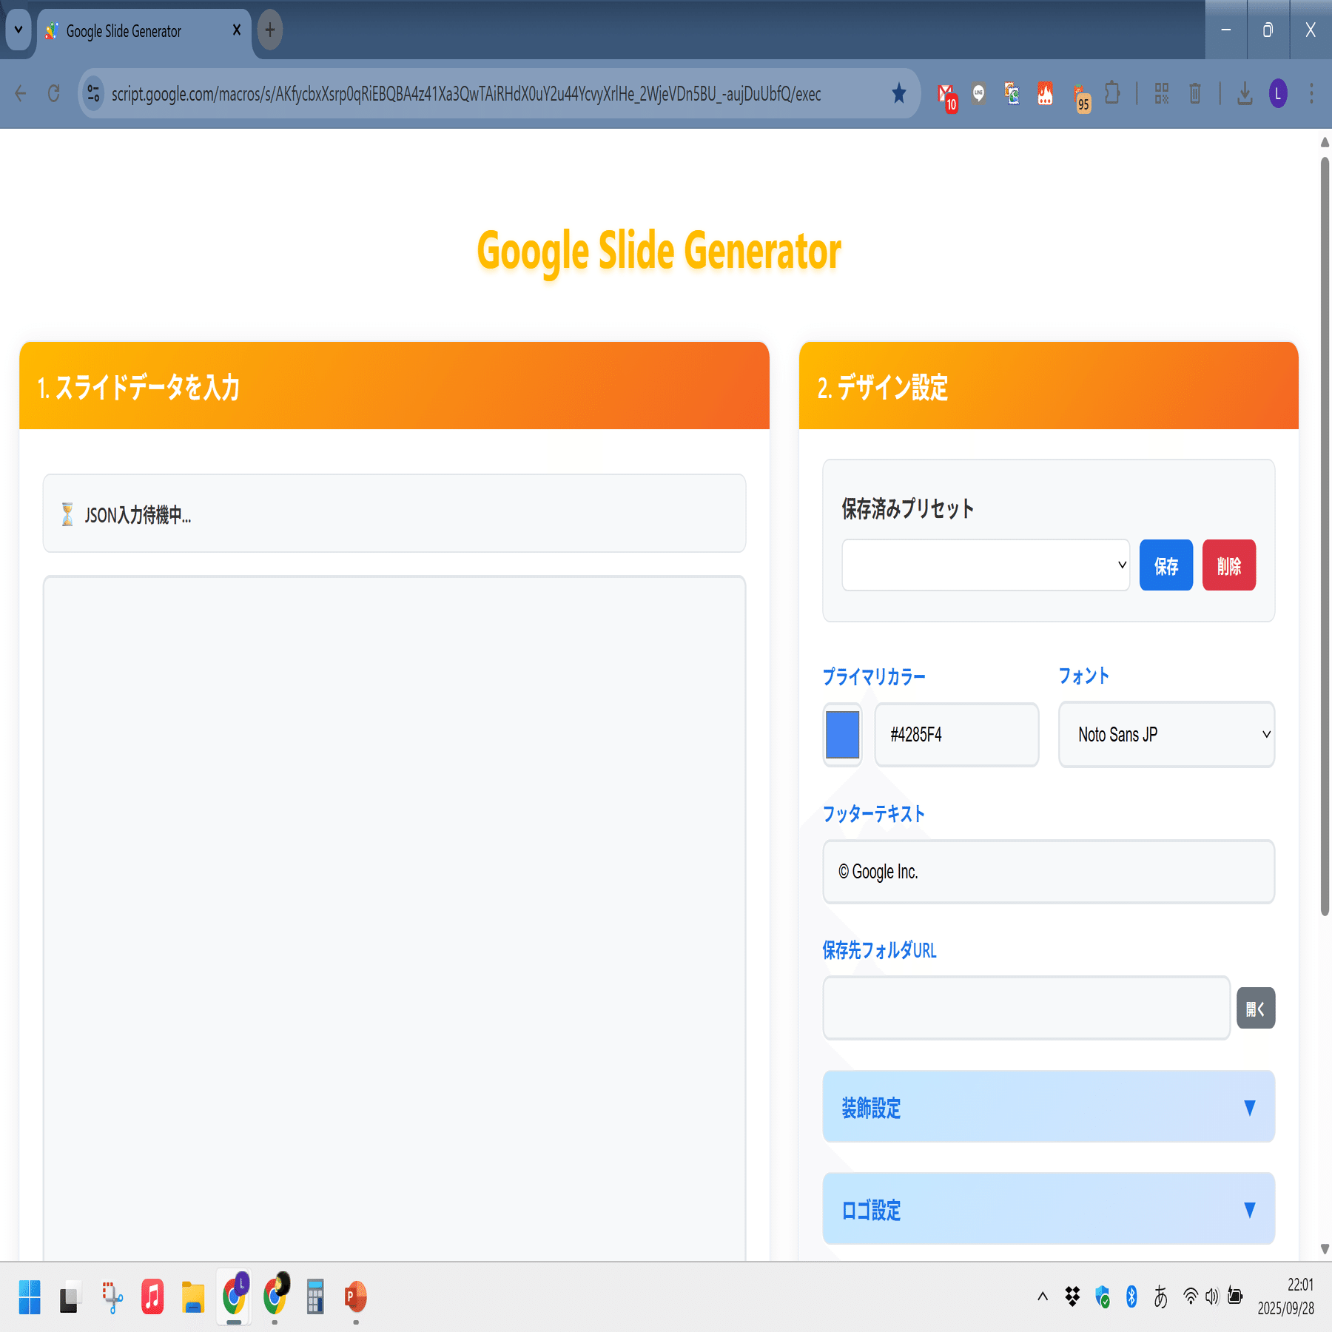Show hidden system tray icons
Image resolution: width=1332 pixels, height=1332 pixels.
[x=1043, y=1296]
